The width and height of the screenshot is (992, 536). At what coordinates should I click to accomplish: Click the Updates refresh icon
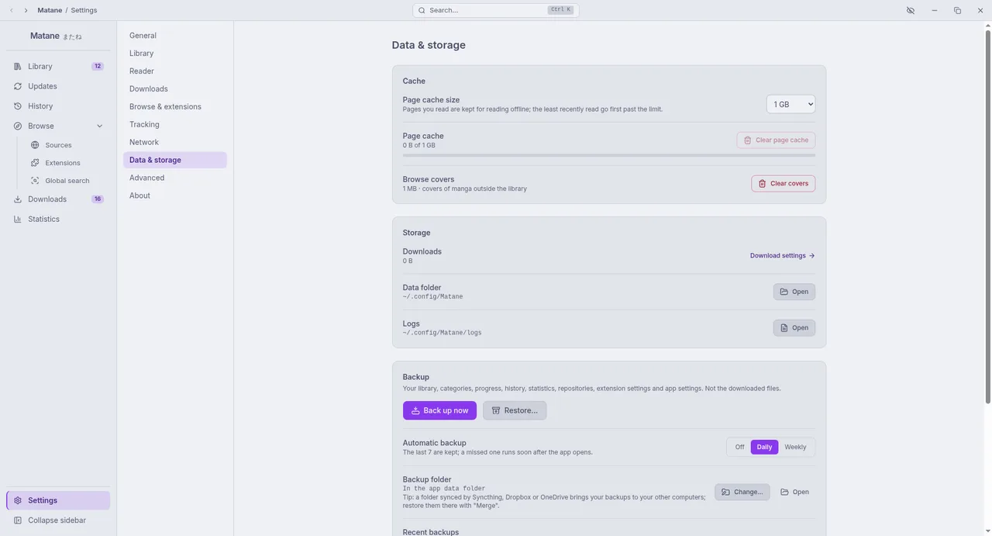[18, 86]
